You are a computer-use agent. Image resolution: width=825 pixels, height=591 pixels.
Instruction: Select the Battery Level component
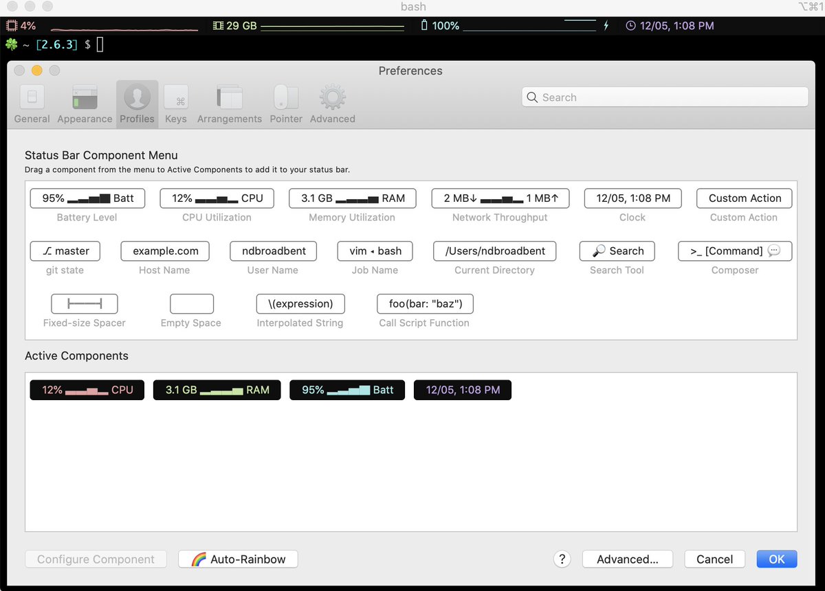(87, 198)
